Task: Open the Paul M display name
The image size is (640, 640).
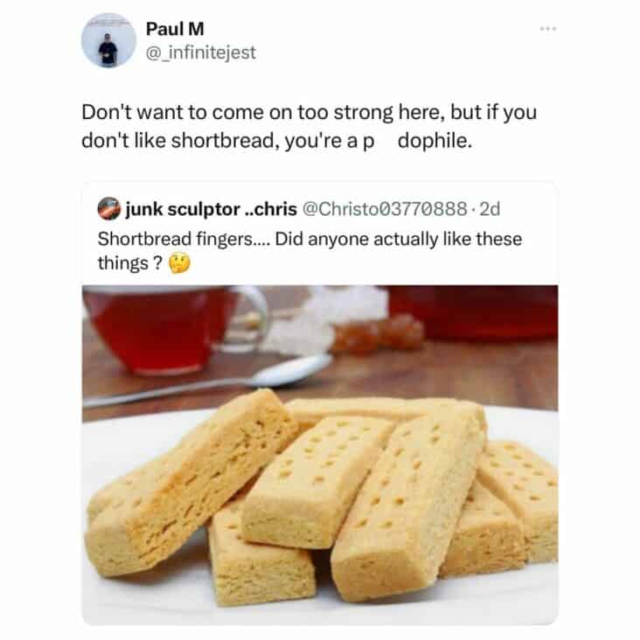Action: click(175, 29)
